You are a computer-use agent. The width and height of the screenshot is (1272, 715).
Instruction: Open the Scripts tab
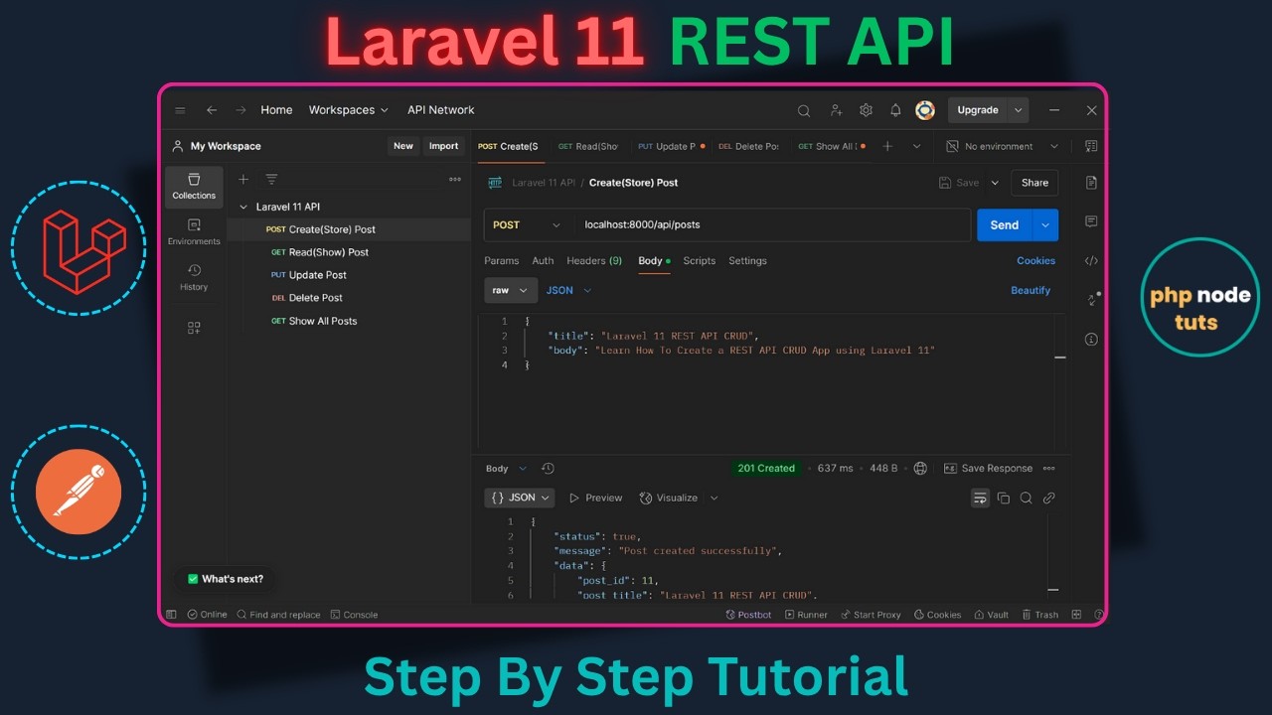coord(700,261)
